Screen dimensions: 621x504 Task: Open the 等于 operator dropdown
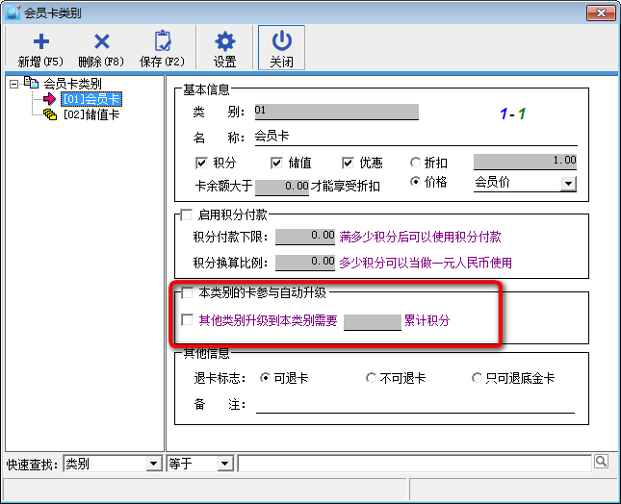point(224,464)
